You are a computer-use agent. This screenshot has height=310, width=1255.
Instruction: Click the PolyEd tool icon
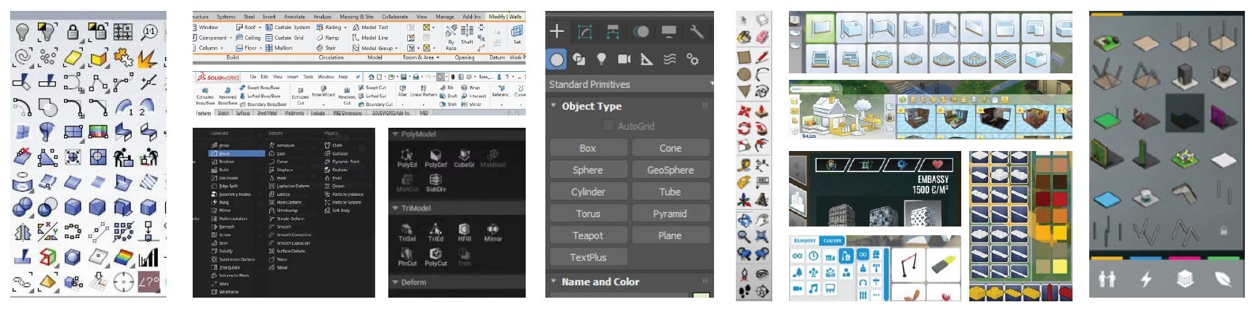407,158
